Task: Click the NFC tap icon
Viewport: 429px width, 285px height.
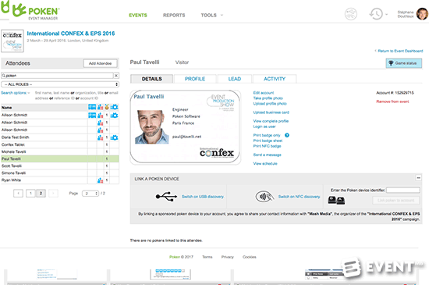Action: pos(264,196)
